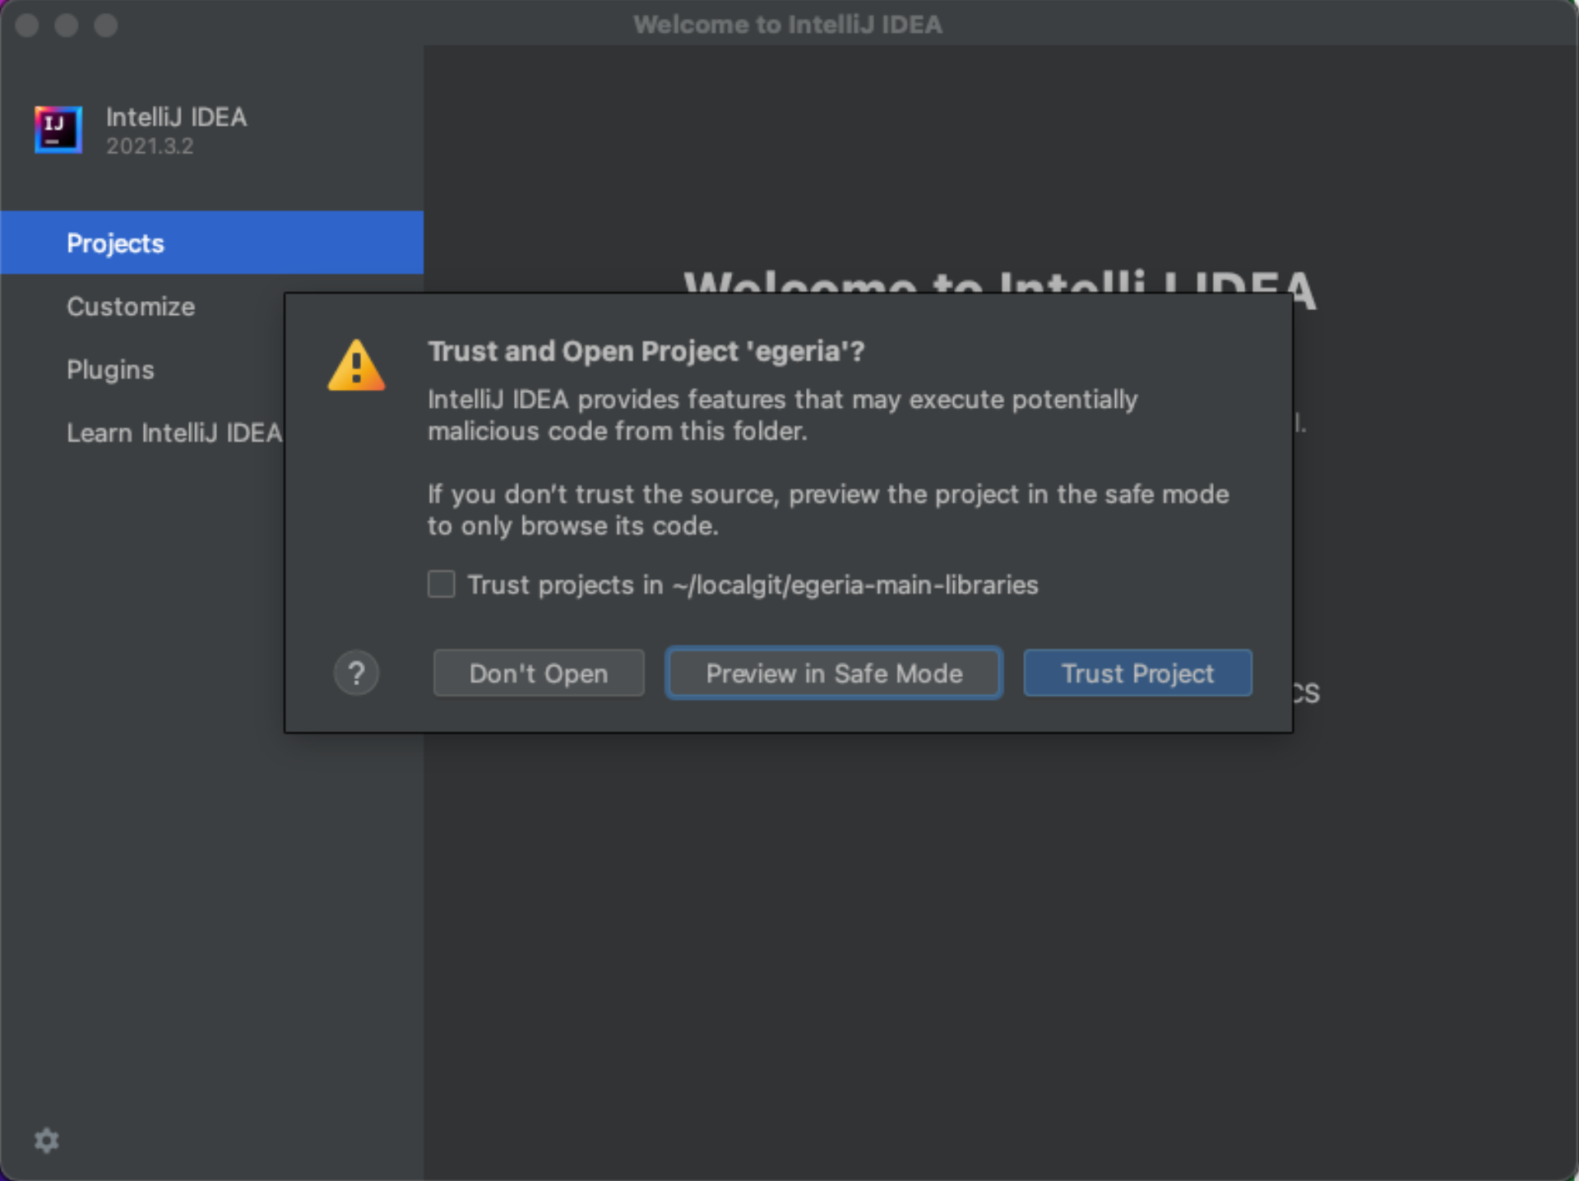The width and height of the screenshot is (1579, 1181).
Task: Check the safe mode preference checkbox
Action: (442, 584)
